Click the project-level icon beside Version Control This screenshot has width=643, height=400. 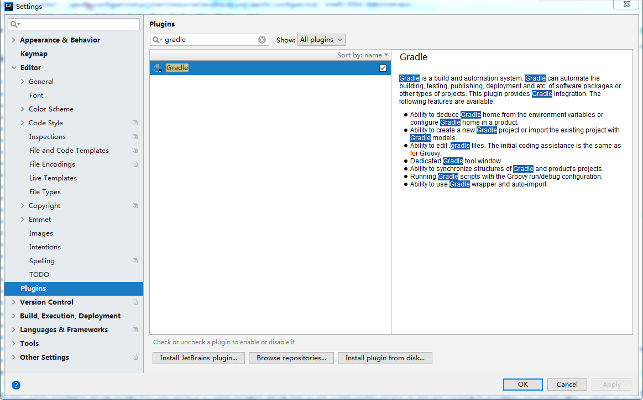pyautogui.click(x=135, y=302)
